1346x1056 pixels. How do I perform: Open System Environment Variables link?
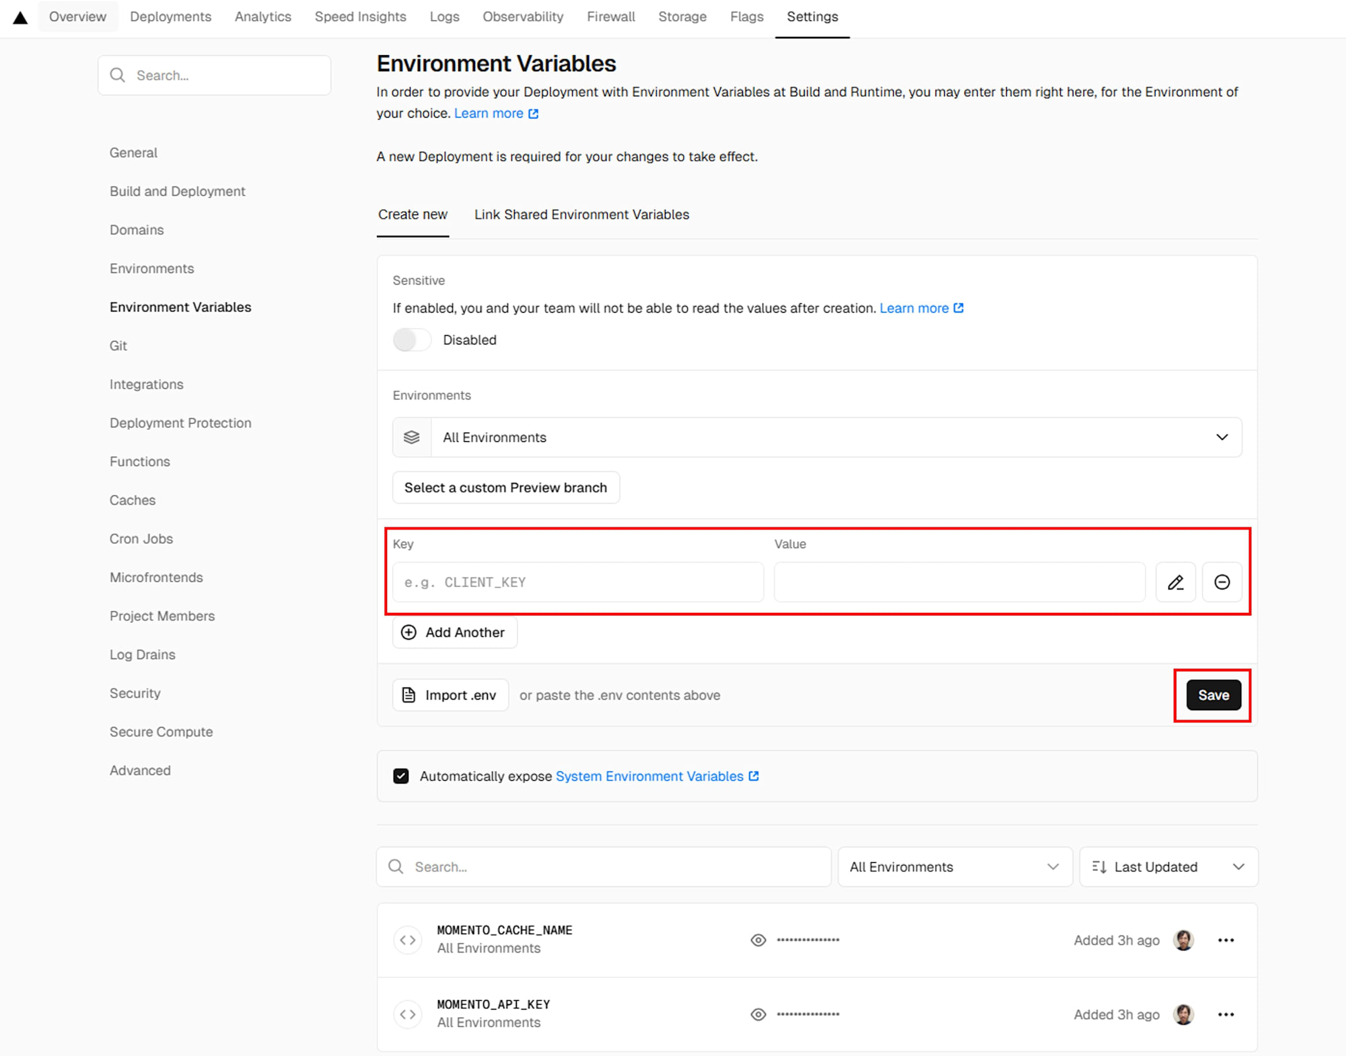click(x=657, y=776)
